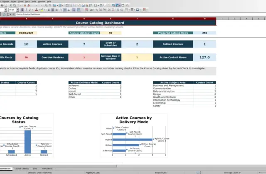Click the Function Wizard fx icon
Screen dimensions: 266x174
pyautogui.click(x=5, y=15)
